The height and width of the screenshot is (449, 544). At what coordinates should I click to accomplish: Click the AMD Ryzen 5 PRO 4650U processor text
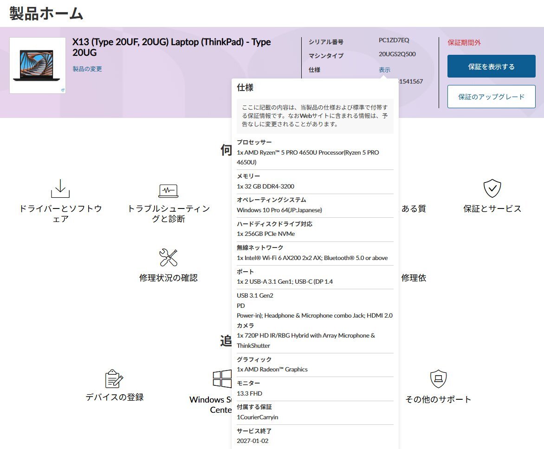(x=308, y=157)
